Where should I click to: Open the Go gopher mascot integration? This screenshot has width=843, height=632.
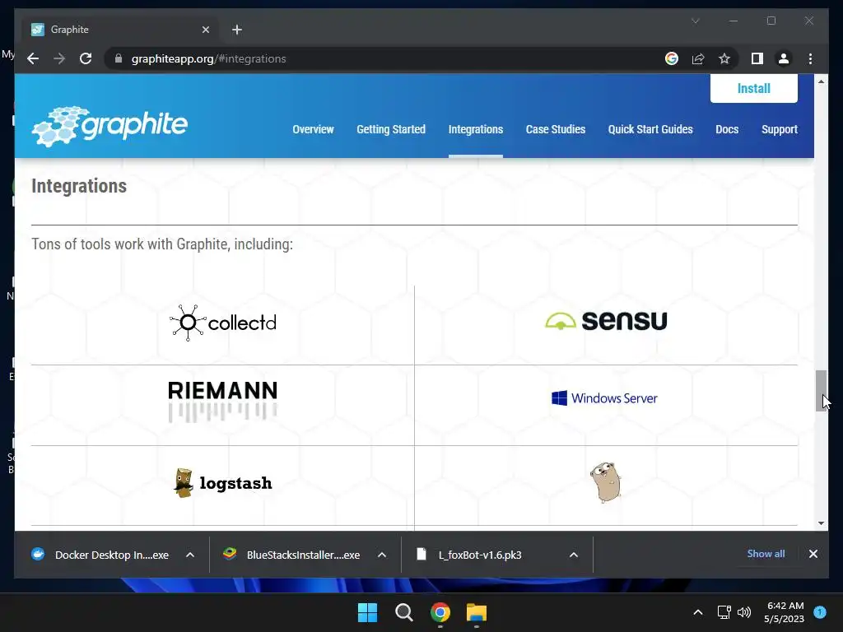point(605,482)
